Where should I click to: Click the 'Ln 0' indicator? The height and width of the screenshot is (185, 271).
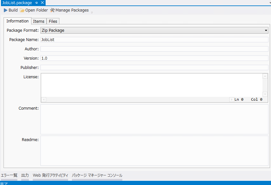pos(239,100)
